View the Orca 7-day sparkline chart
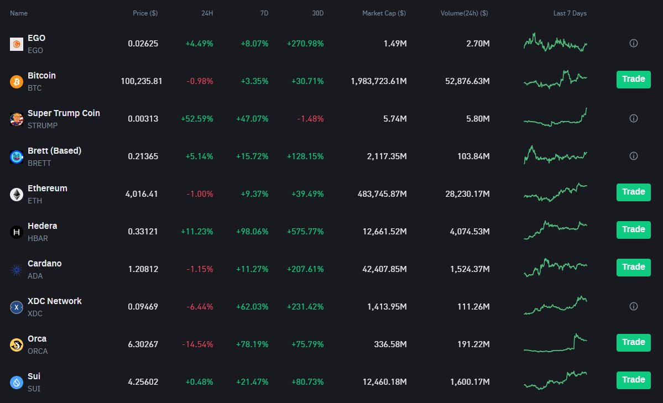The width and height of the screenshot is (663, 403). click(x=555, y=343)
